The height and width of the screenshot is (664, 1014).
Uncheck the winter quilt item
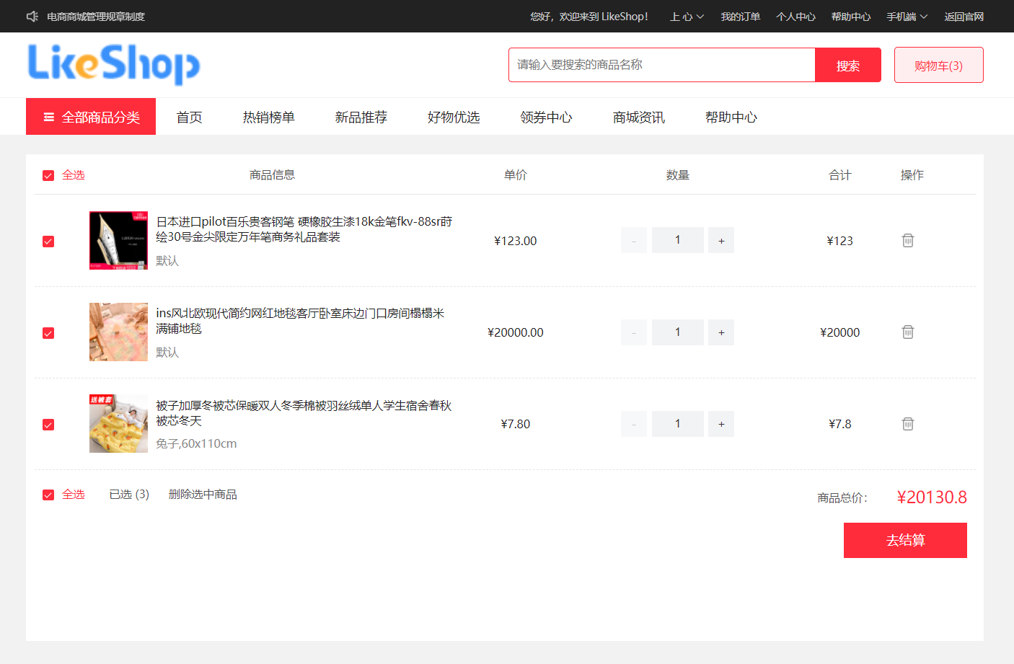coord(48,425)
